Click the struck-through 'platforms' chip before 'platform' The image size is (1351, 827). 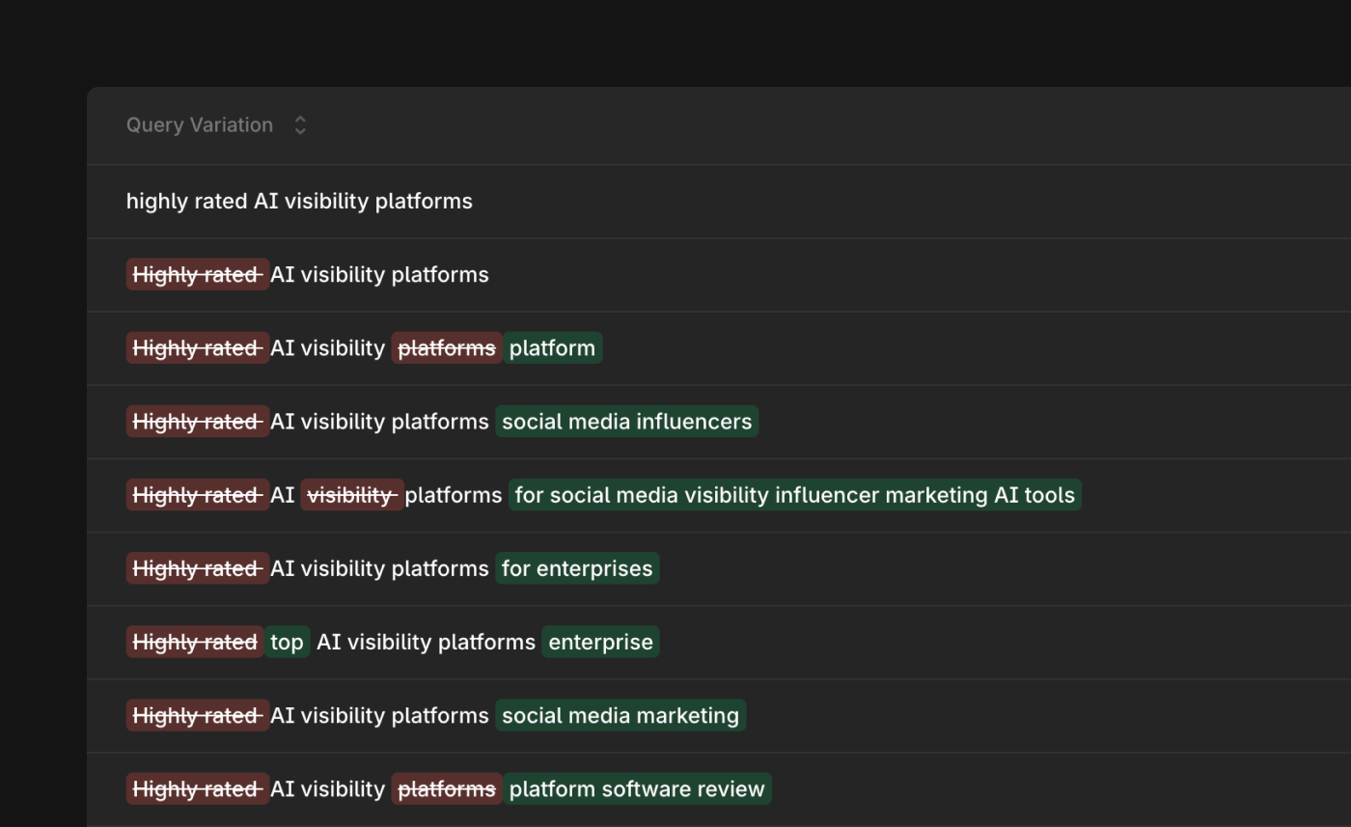point(446,347)
